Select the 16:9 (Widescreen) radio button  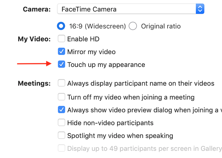tap(61, 26)
